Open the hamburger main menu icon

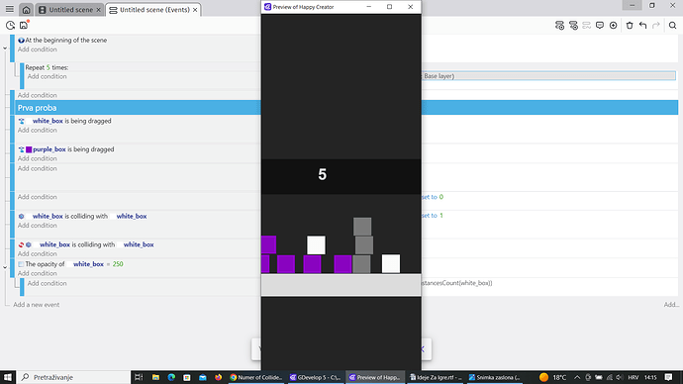coord(10,9)
